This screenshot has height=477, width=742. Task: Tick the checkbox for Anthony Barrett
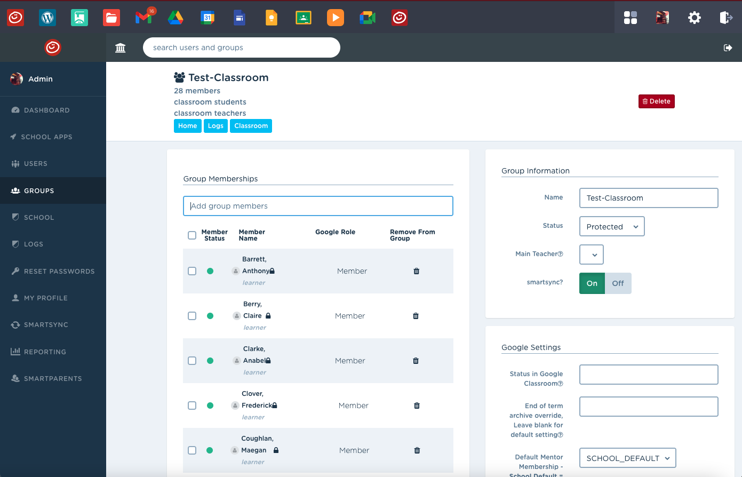(192, 271)
